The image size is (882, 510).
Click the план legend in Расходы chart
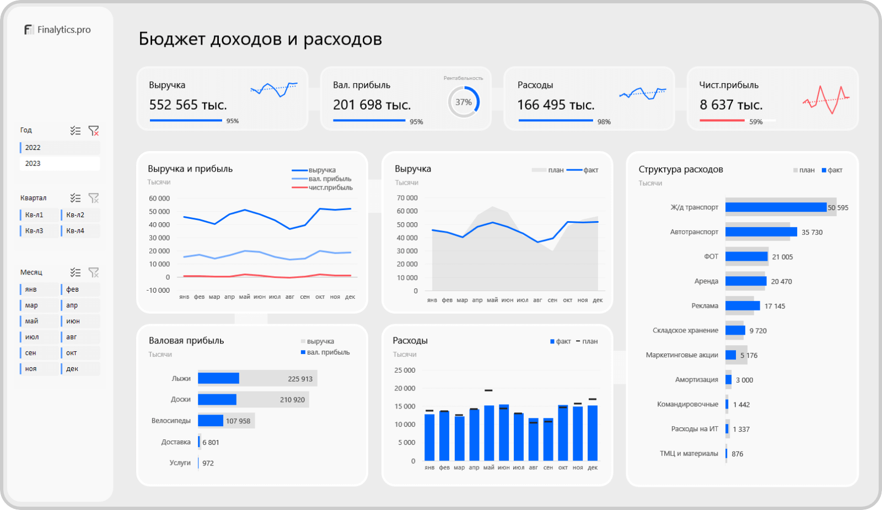click(x=587, y=341)
